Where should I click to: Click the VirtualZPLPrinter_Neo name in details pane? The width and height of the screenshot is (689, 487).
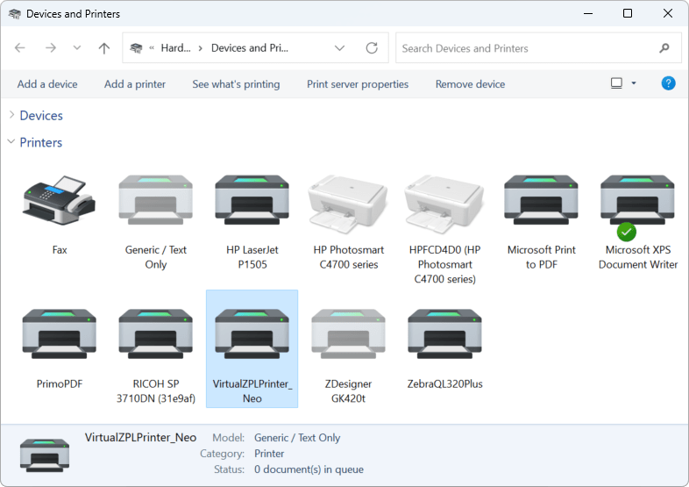140,437
